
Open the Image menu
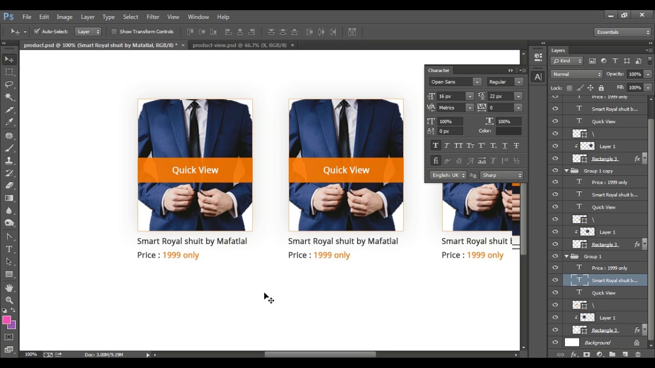pos(64,17)
